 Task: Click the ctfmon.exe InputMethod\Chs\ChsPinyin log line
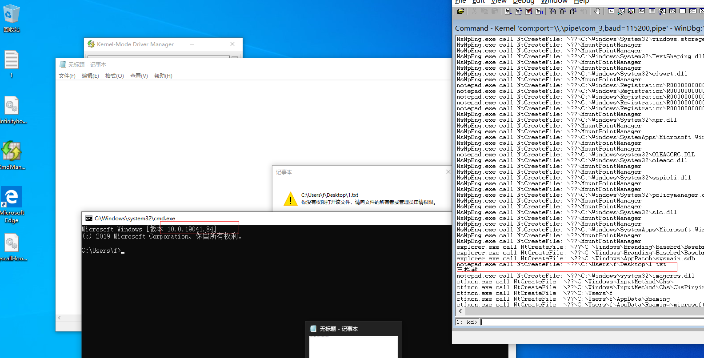click(580, 287)
